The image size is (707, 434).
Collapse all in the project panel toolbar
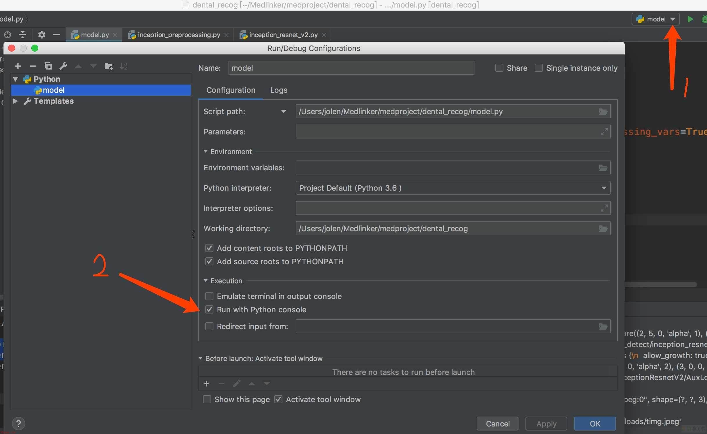23,35
